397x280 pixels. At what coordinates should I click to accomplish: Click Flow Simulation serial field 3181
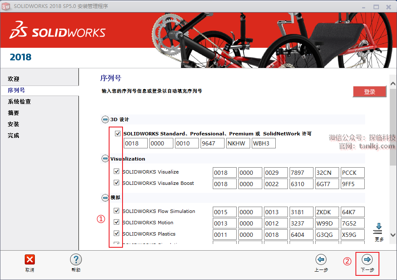[301, 212]
